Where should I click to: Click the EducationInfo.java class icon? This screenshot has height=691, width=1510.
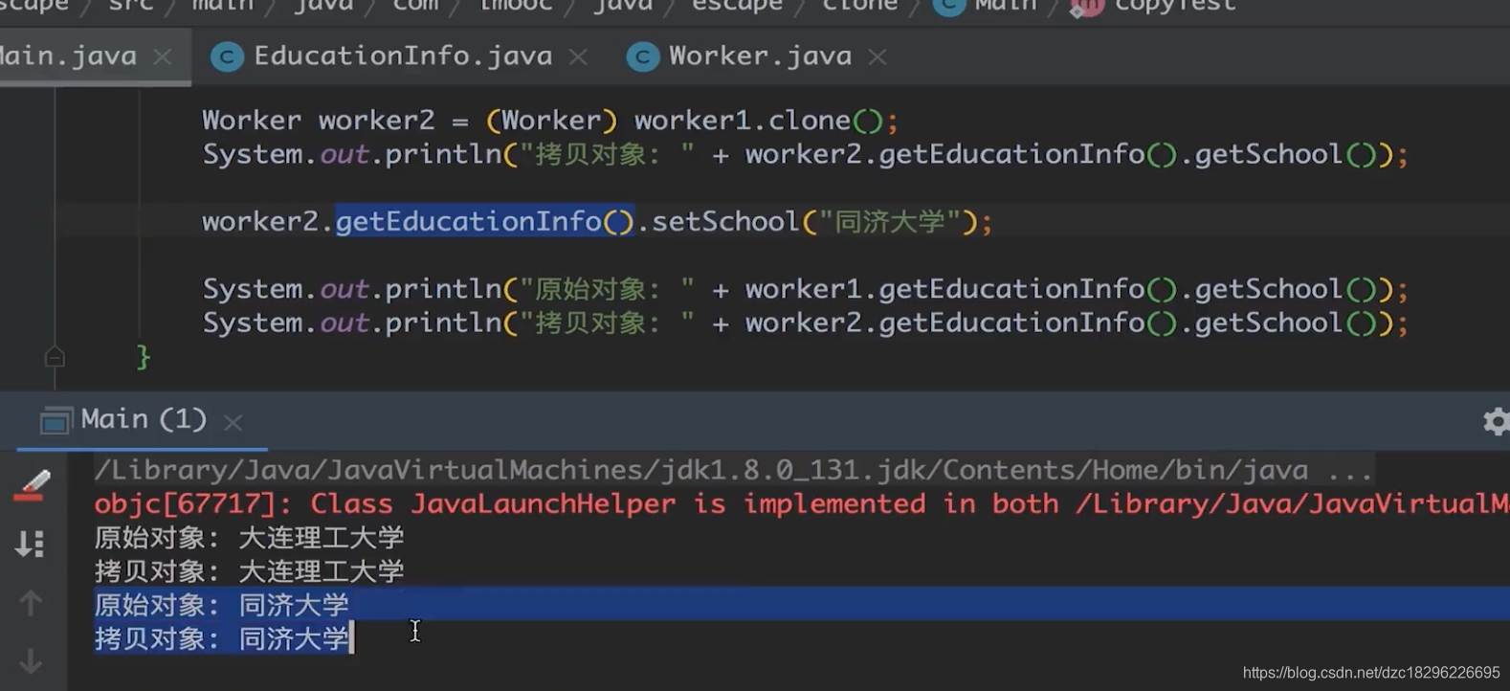(x=227, y=57)
